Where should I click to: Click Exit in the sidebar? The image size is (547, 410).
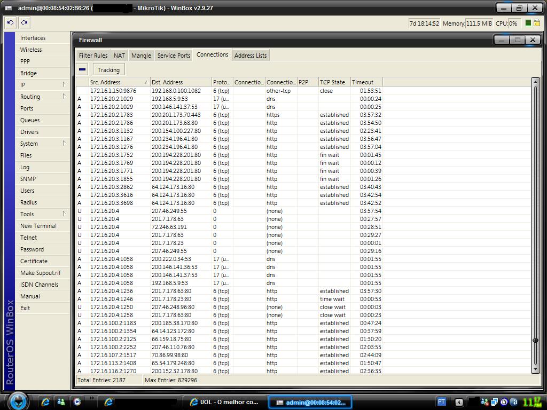pyautogui.click(x=43, y=308)
